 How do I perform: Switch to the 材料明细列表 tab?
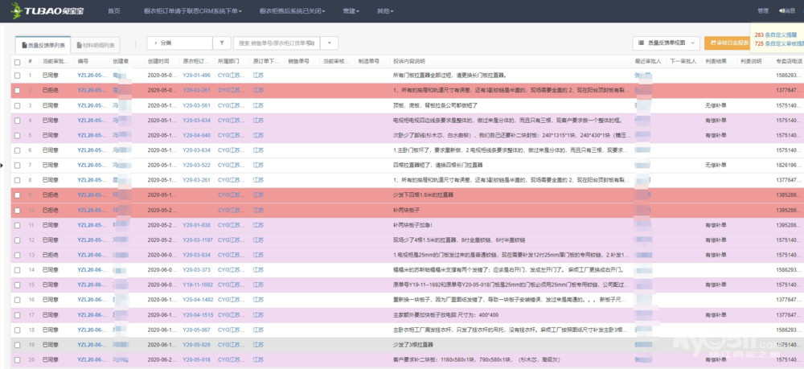click(97, 45)
